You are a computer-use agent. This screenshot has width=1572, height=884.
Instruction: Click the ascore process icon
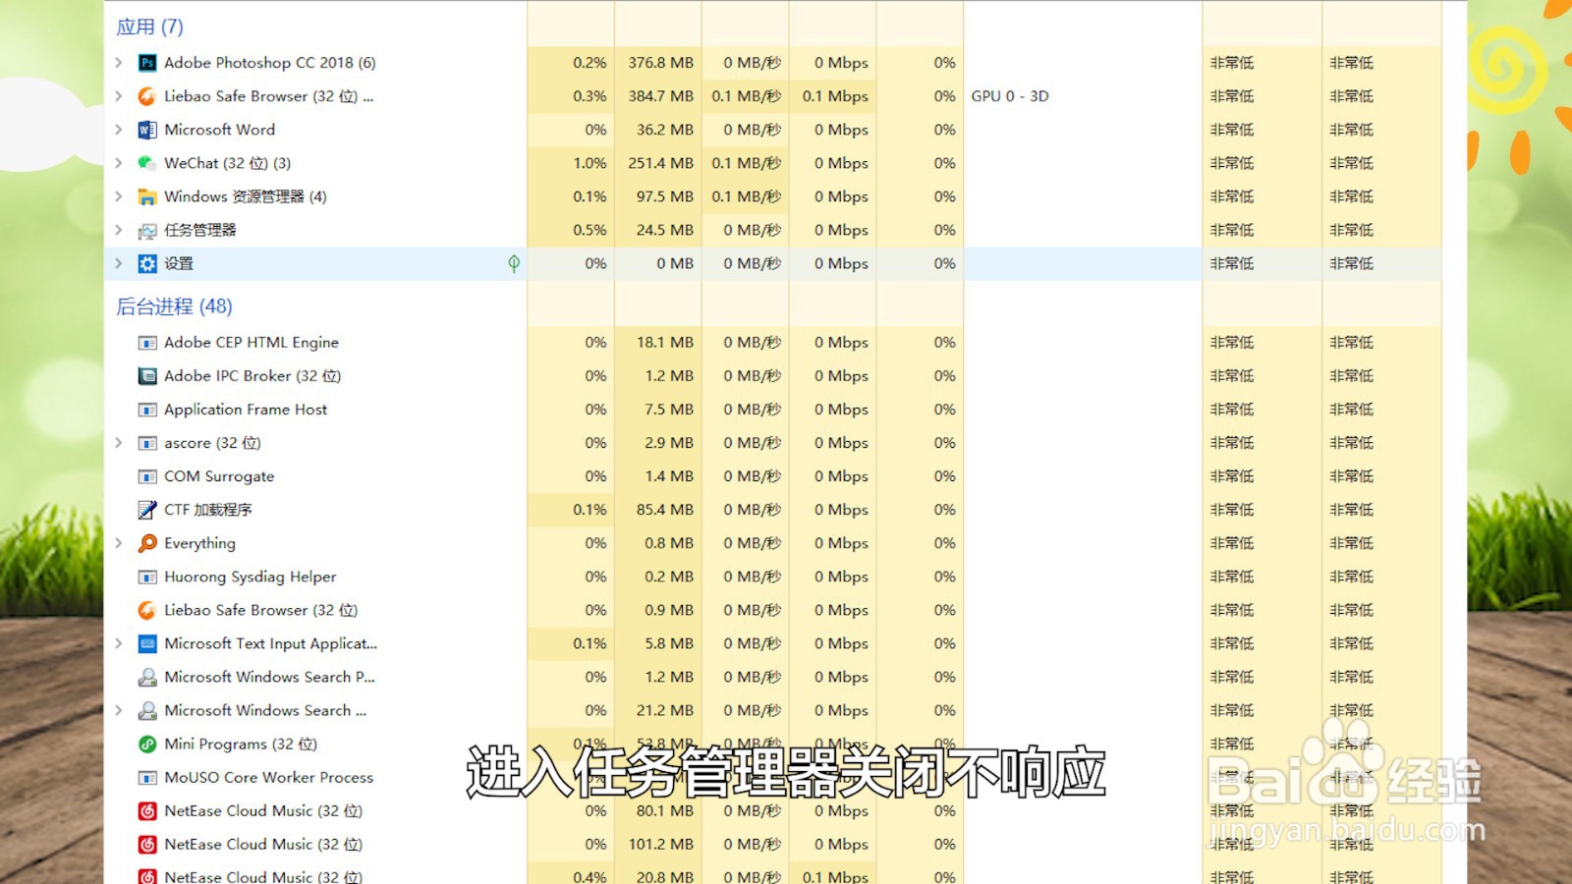click(x=147, y=443)
